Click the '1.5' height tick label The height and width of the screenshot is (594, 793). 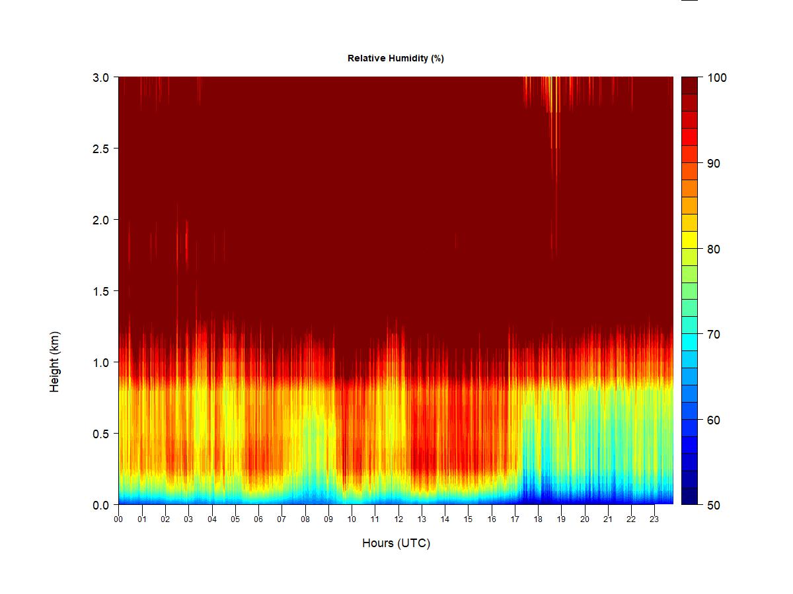[x=100, y=291]
